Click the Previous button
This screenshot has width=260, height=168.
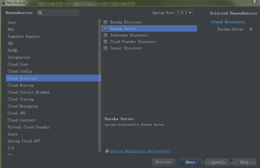pos(163,162)
